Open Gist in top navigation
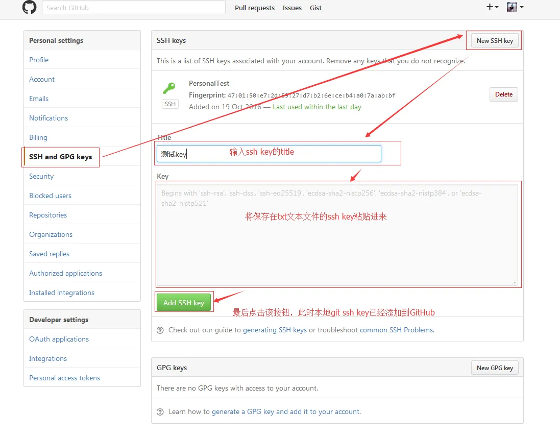 click(x=315, y=8)
